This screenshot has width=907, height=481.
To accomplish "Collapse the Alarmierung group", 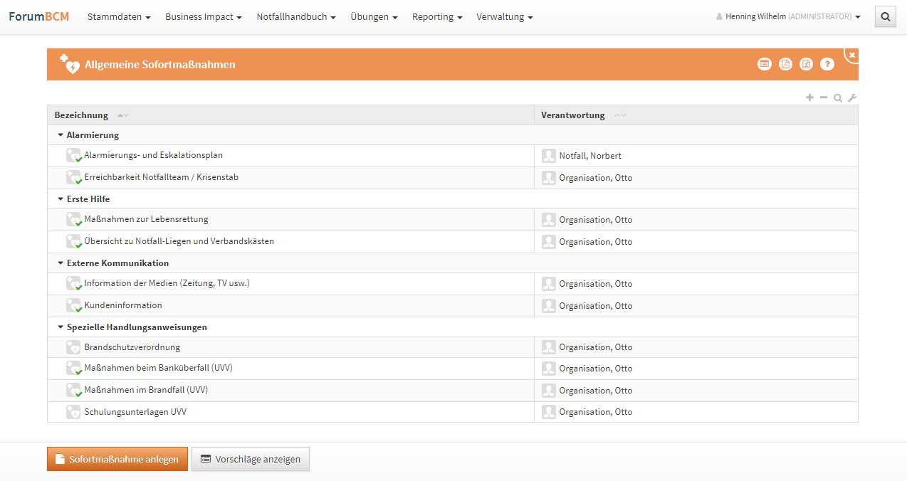I will point(61,135).
